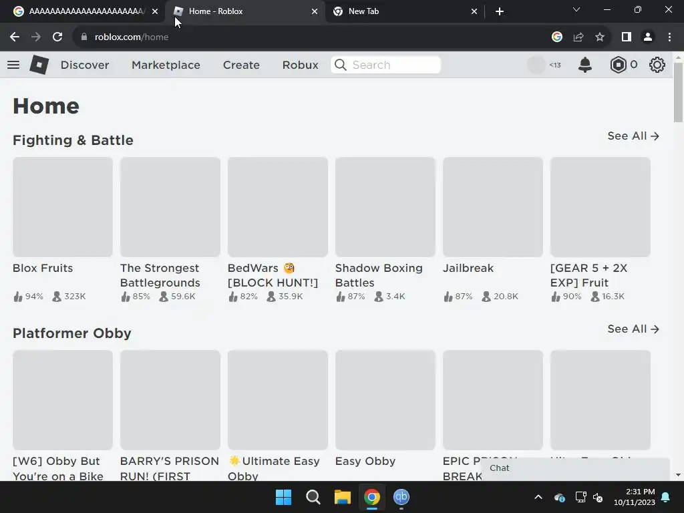This screenshot has height=513, width=684.
Task: Open the Chrome three-dot menu
Action: click(669, 37)
